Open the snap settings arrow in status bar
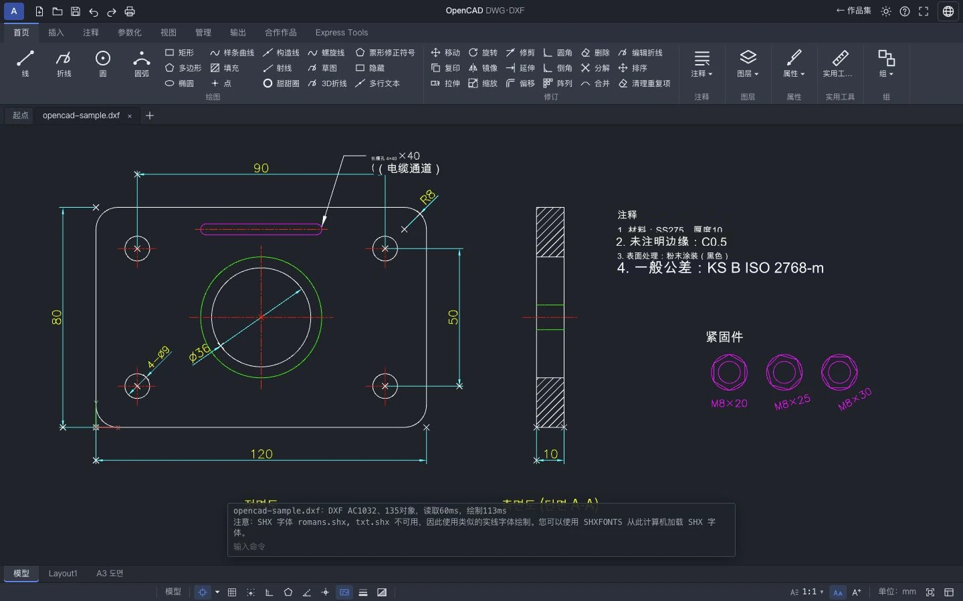Screen dimensions: 963x601 click(217, 592)
